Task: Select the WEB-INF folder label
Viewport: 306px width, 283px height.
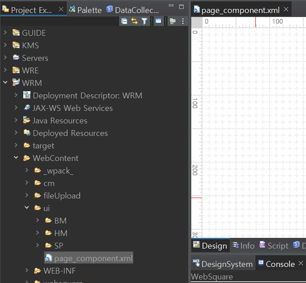Action: 59,271
